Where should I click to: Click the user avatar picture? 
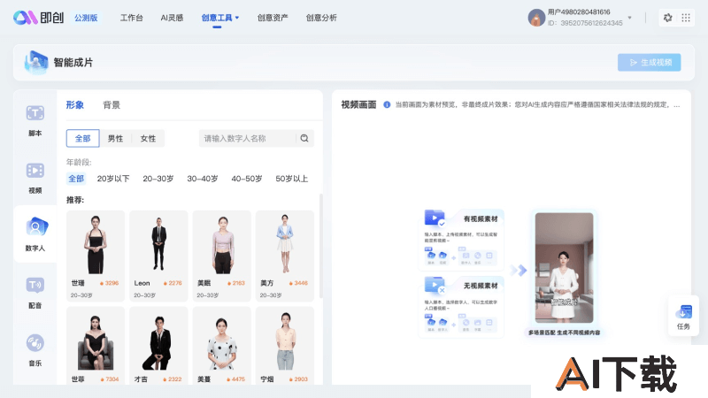[x=536, y=18]
